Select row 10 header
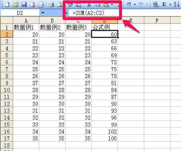 (7, 90)
